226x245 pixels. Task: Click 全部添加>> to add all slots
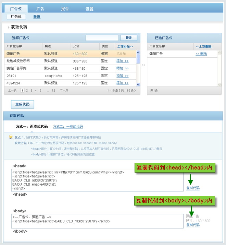[x=125, y=46]
